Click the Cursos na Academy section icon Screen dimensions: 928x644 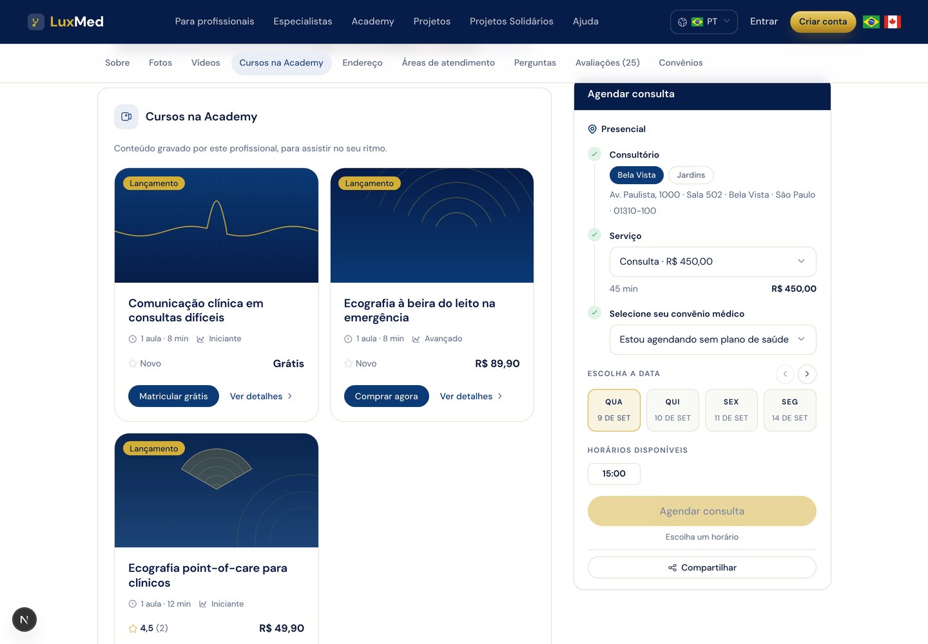126,117
